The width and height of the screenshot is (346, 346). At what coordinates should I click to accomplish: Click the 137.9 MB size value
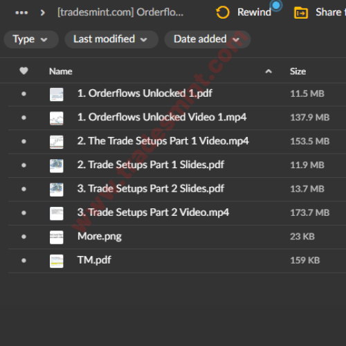click(310, 118)
